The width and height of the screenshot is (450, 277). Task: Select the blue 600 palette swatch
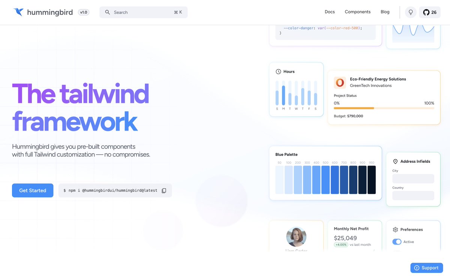click(x=335, y=180)
